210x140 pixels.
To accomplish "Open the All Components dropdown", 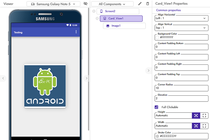I will coord(112,4).
